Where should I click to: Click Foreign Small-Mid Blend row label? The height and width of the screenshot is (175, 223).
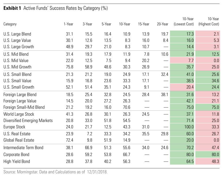(24, 107)
